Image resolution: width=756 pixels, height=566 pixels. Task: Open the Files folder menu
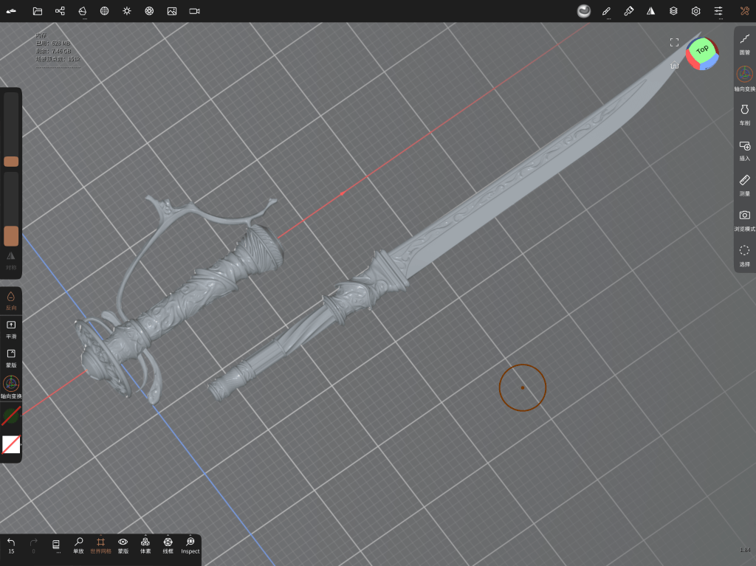point(38,11)
